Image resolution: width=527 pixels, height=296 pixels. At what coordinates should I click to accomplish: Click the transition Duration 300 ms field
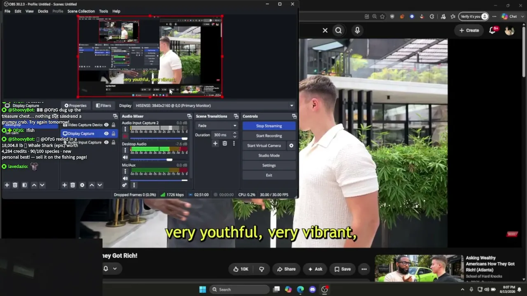tap(221, 135)
